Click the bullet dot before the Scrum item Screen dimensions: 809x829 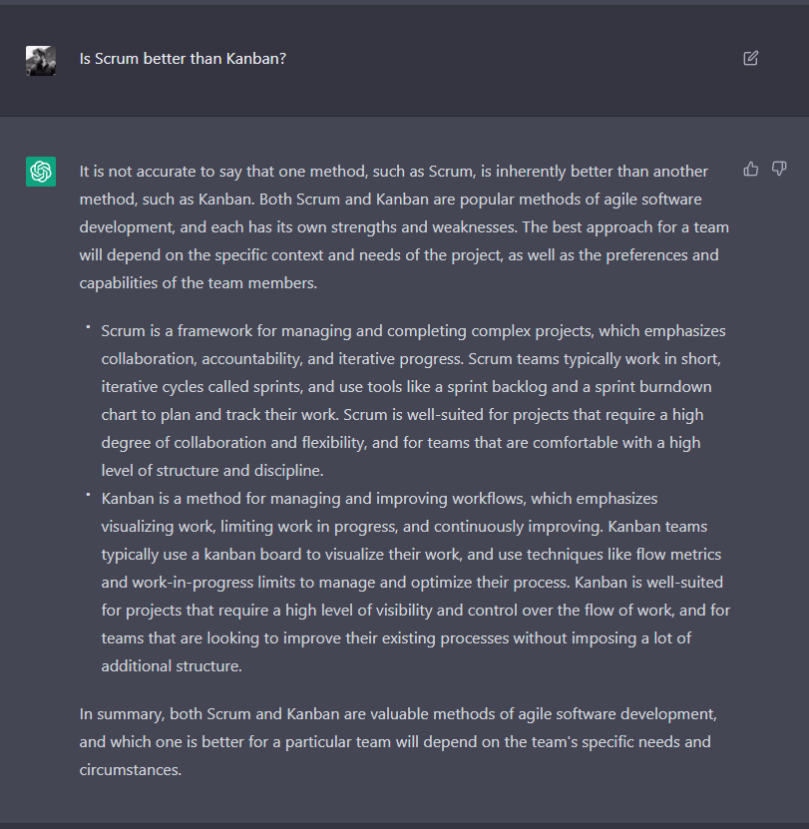pos(88,327)
